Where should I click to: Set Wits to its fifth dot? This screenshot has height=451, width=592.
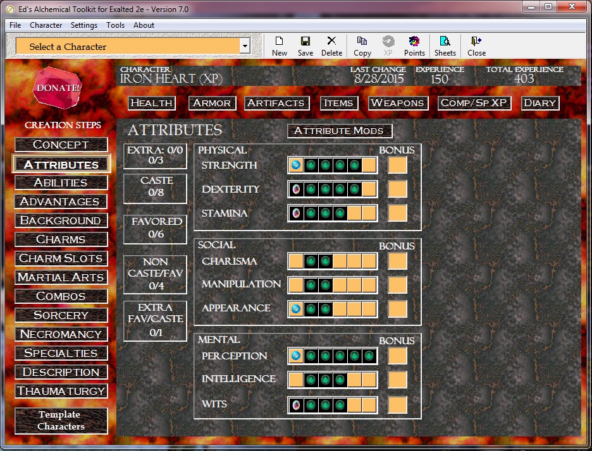click(369, 405)
